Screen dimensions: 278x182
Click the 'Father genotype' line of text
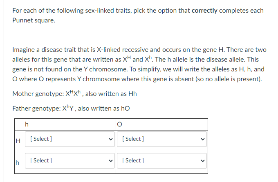coord(71,108)
